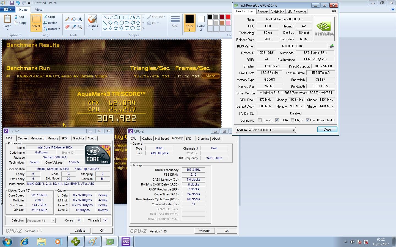Screen dimensions: 396x247
Task: Expand the Shapes gallery more arrow
Action: pos(143,28)
